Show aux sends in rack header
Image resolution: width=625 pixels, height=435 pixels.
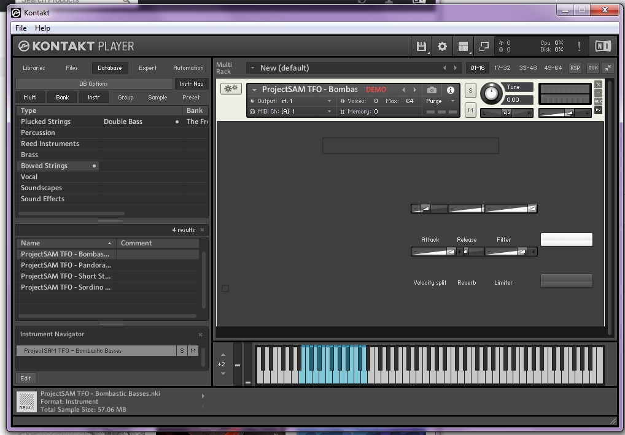[592, 67]
